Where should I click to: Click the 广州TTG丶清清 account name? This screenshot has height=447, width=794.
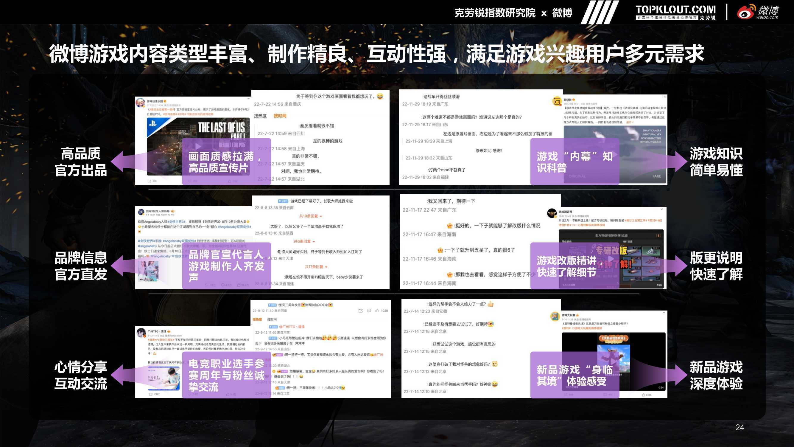pyautogui.click(x=157, y=332)
